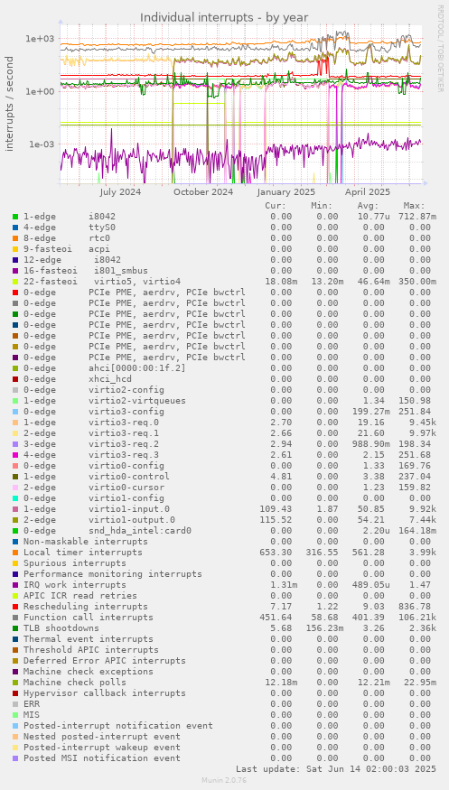This screenshot has height=790, width=449.
Task: Click the Cur: column header
Action: pos(276,206)
